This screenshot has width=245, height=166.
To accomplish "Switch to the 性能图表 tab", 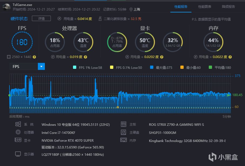I will [x=204, y=6].
